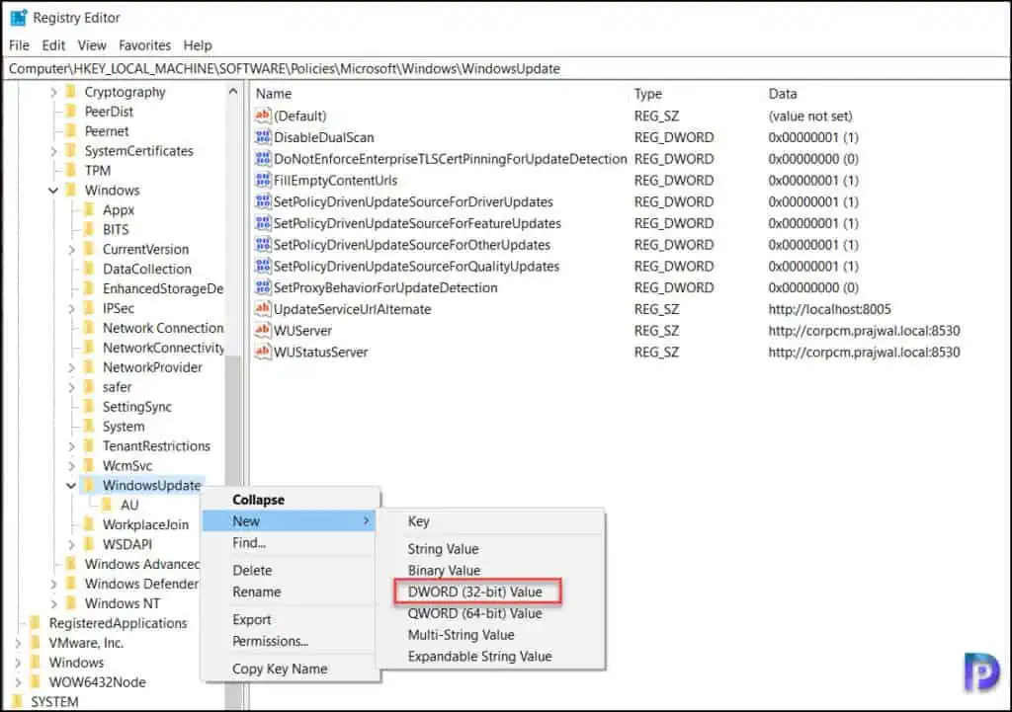Click Delete in the context menu
This screenshot has height=712, width=1012.
pos(252,570)
